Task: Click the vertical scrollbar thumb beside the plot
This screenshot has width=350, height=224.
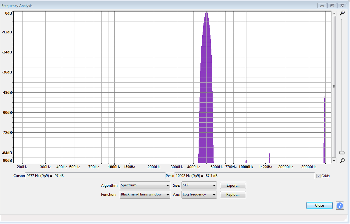Action: click(334, 87)
